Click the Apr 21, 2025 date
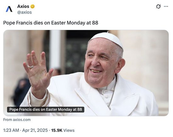The width and height of the screenshot is (173, 137). click(x=35, y=130)
